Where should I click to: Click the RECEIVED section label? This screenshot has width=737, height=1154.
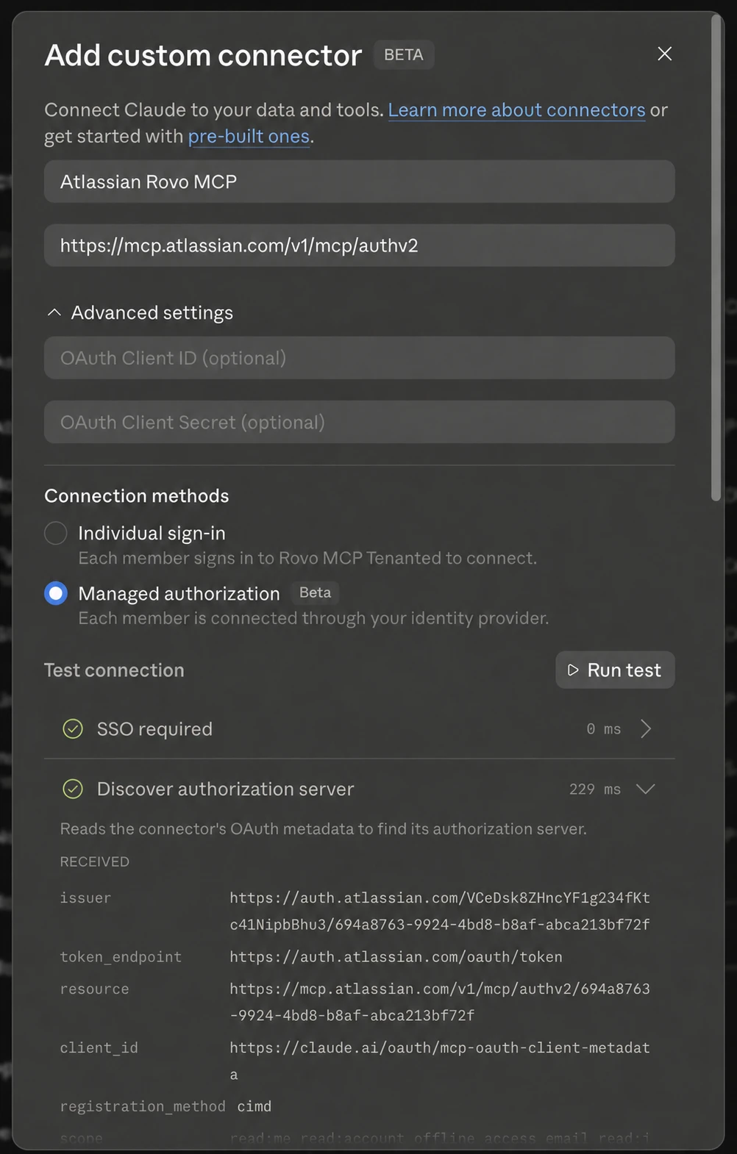click(x=95, y=861)
